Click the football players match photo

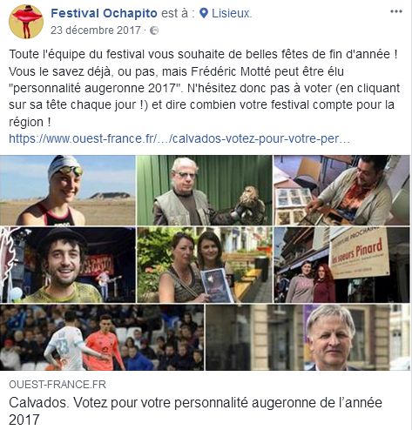click(102, 338)
